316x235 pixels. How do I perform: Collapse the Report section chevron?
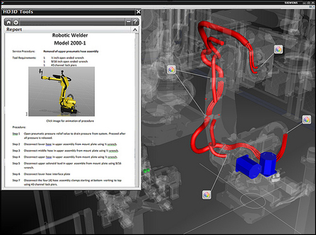click(x=135, y=30)
